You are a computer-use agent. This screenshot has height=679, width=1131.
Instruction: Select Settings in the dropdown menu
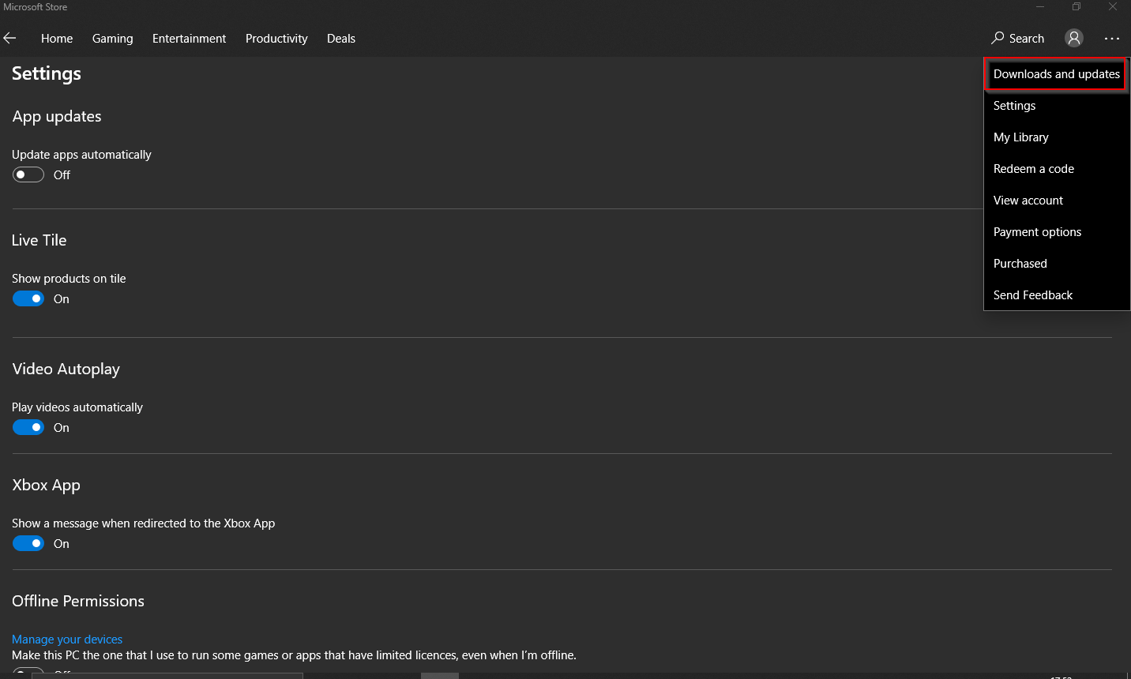(x=1057, y=106)
